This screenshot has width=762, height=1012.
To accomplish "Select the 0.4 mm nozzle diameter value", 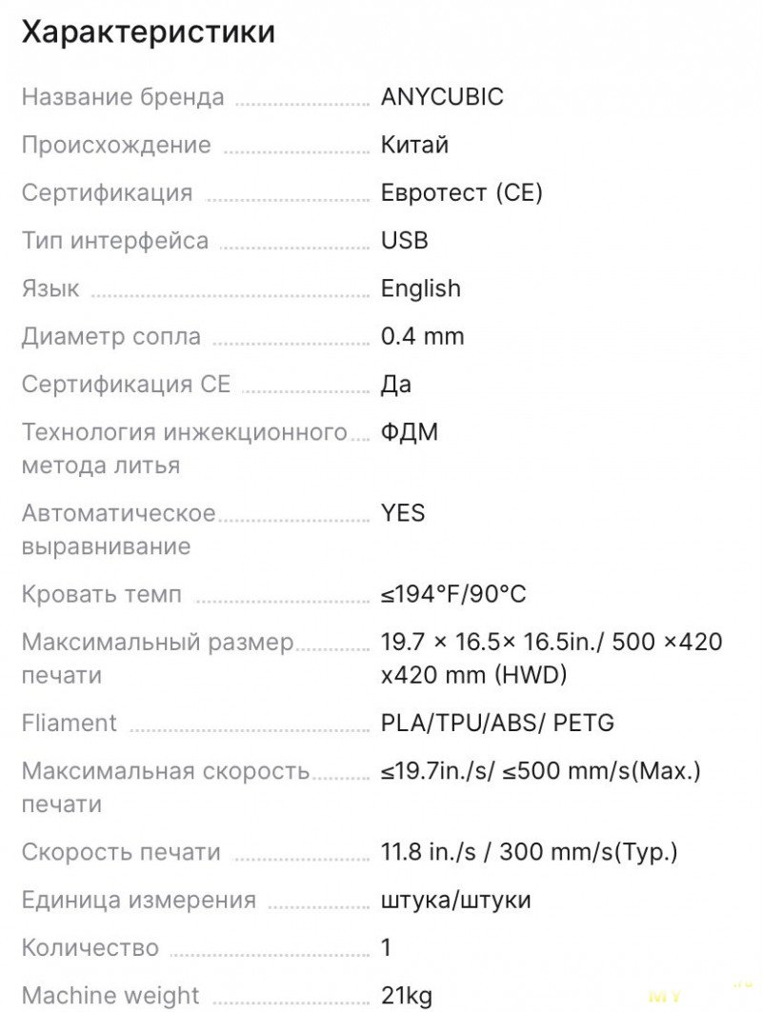I will (422, 336).
